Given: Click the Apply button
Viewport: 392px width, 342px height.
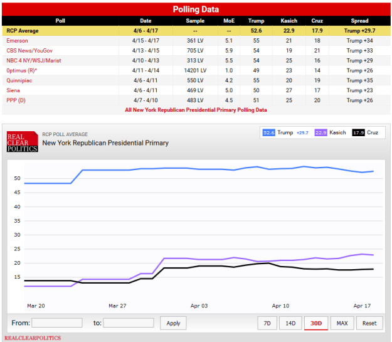Looking at the screenshot, I should point(174,323).
